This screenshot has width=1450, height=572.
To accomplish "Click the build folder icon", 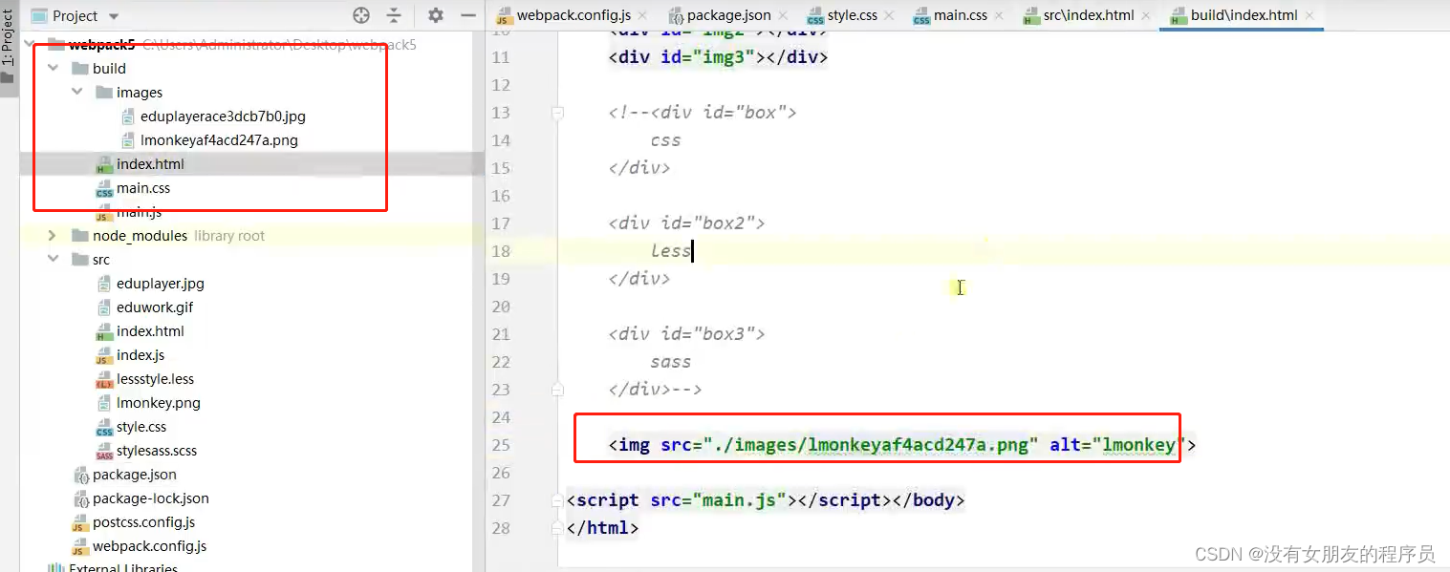I will (x=79, y=69).
